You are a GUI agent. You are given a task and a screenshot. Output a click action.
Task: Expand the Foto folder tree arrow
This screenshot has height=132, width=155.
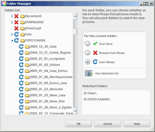click(12, 34)
